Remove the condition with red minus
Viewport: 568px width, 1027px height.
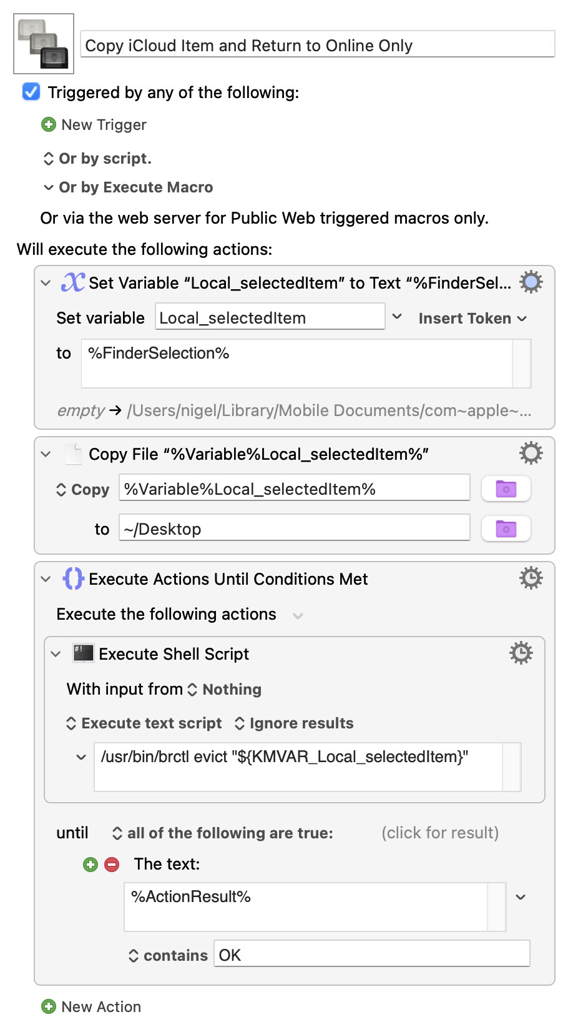pyautogui.click(x=112, y=865)
